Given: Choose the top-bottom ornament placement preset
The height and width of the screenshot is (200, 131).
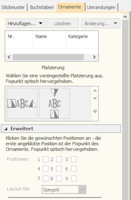Looking at the screenshot, I should pyautogui.click(x=55, y=103).
